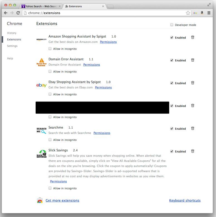This screenshot has height=217, width=216.
Task: Uncheck Enabled for Domain Error Assistant
Action: click(172, 60)
